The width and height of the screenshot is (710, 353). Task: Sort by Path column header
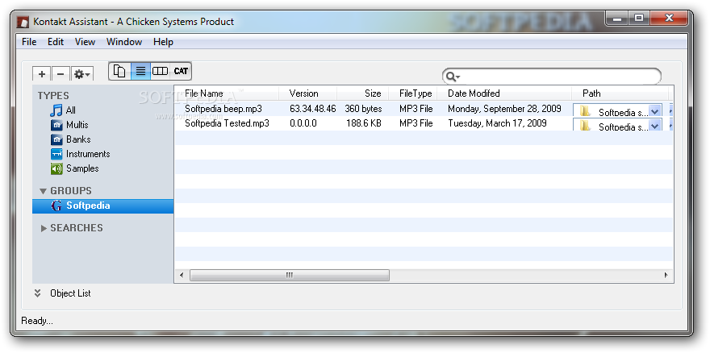[x=620, y=93]
